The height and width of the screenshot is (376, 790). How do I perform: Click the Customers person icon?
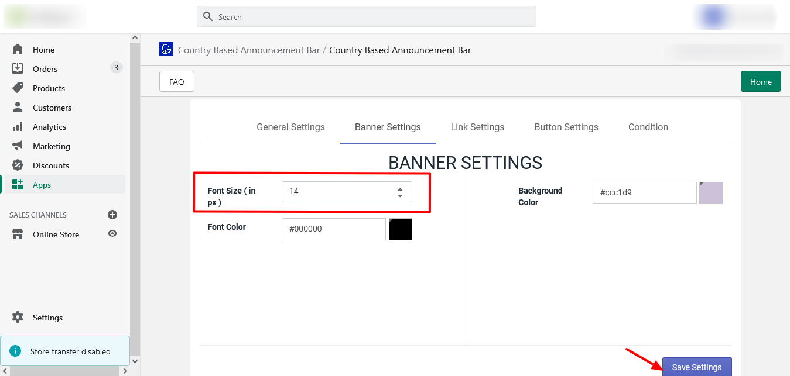coord(18,108)
